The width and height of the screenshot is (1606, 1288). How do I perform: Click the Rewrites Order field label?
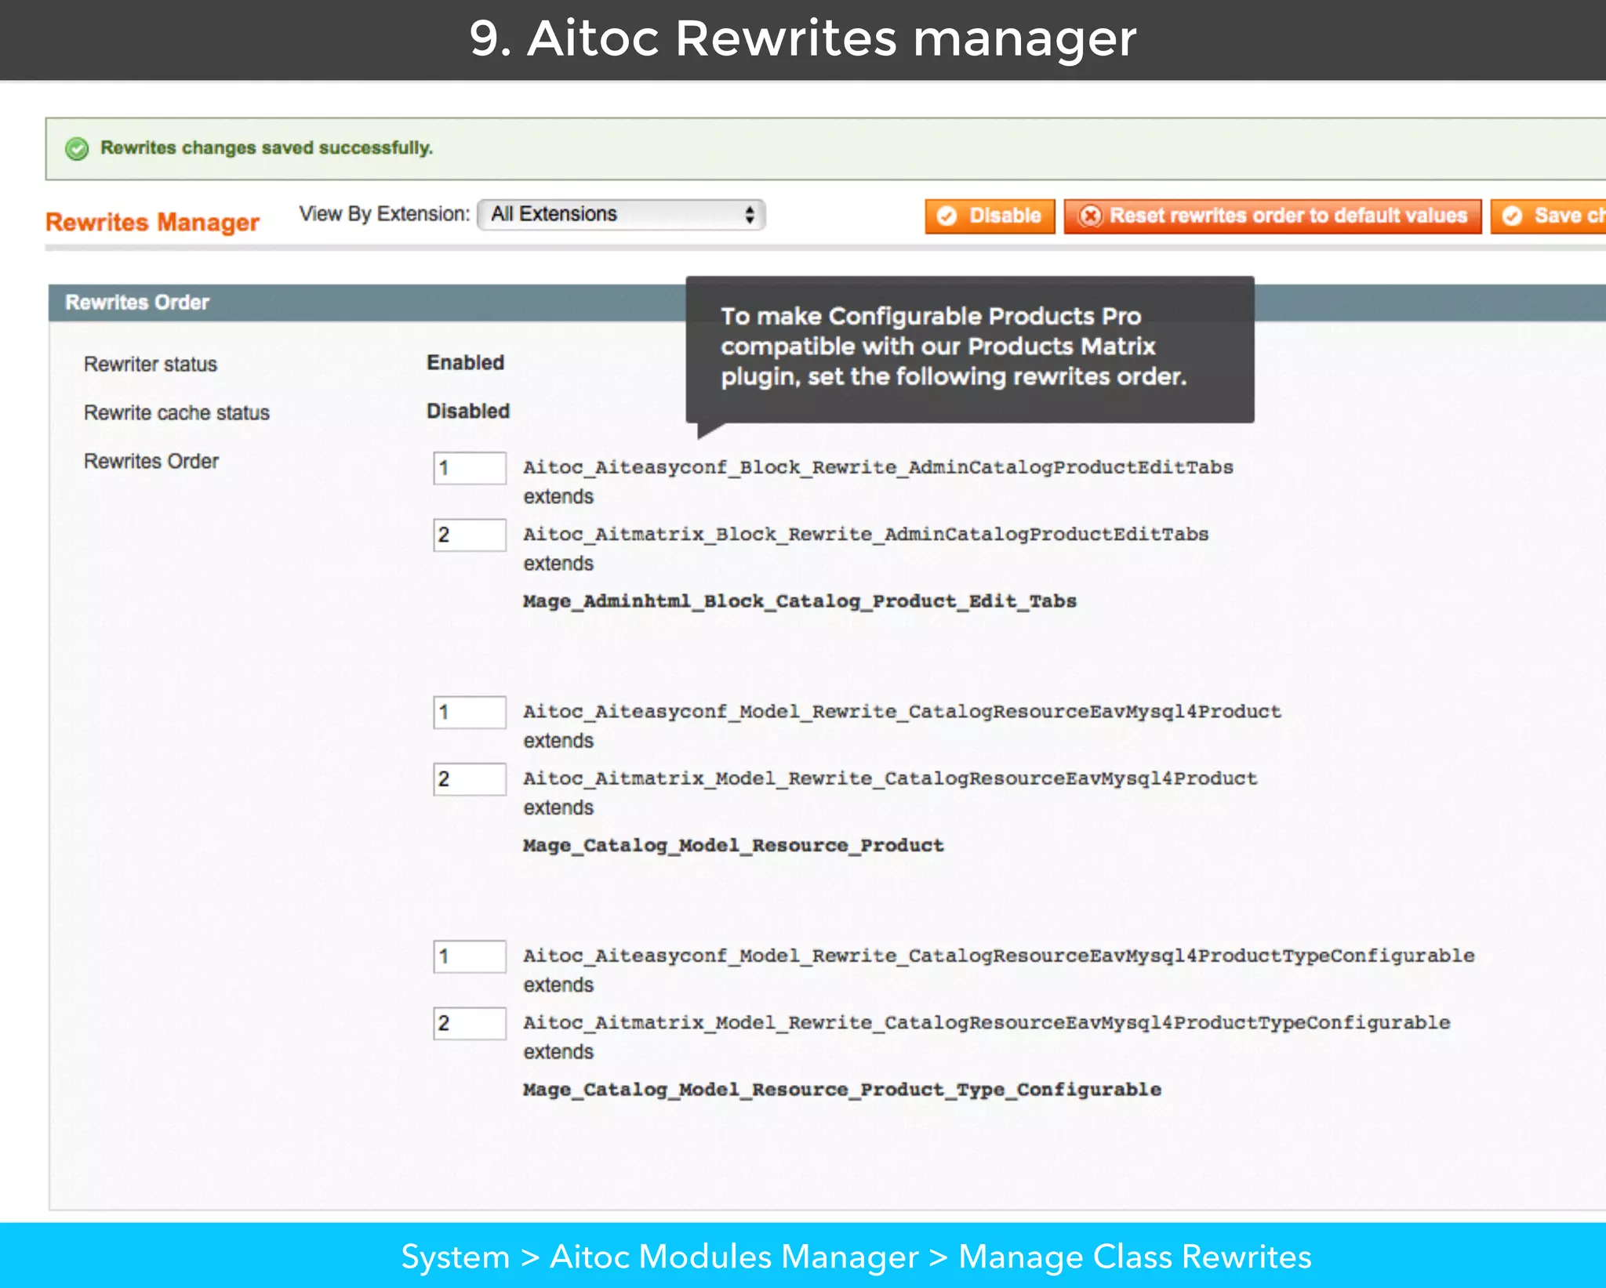coord(151,462)
